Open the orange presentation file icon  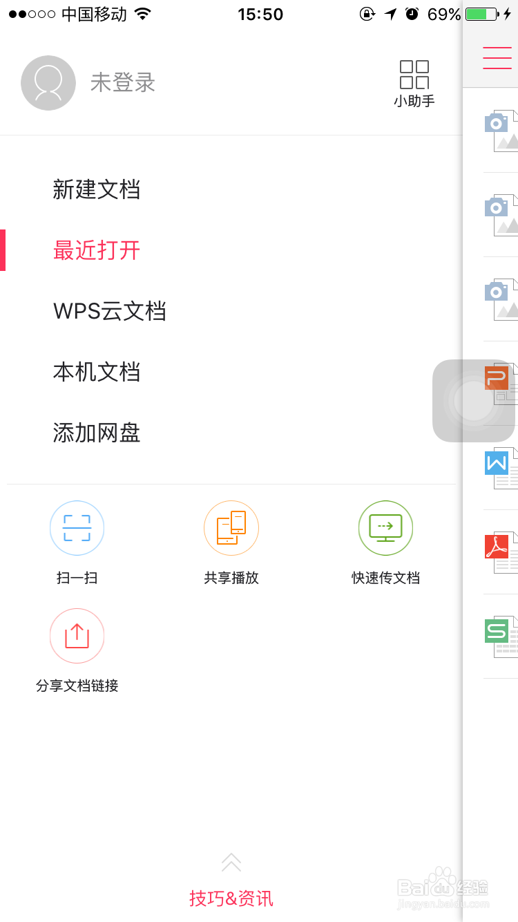pos(501,384)
